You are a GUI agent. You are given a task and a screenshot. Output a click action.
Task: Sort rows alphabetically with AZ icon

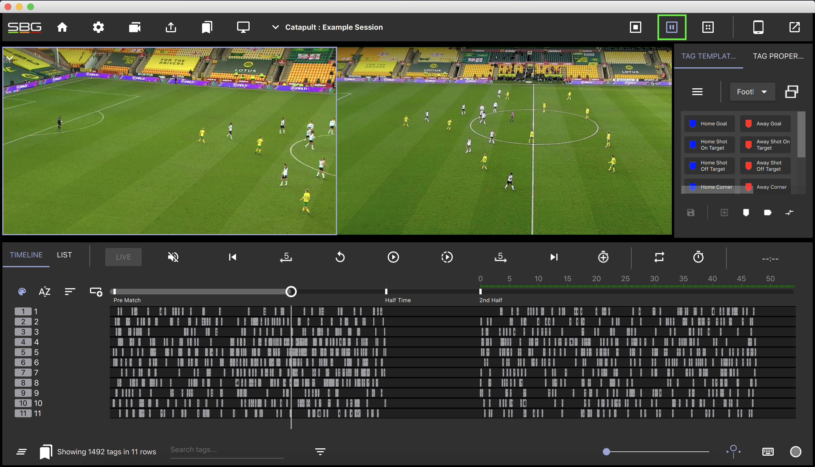coord(44,292)
